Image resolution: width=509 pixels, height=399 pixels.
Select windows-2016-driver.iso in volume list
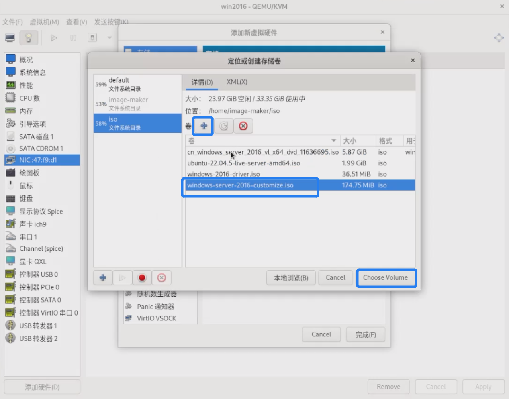click(x=223, y=174)
